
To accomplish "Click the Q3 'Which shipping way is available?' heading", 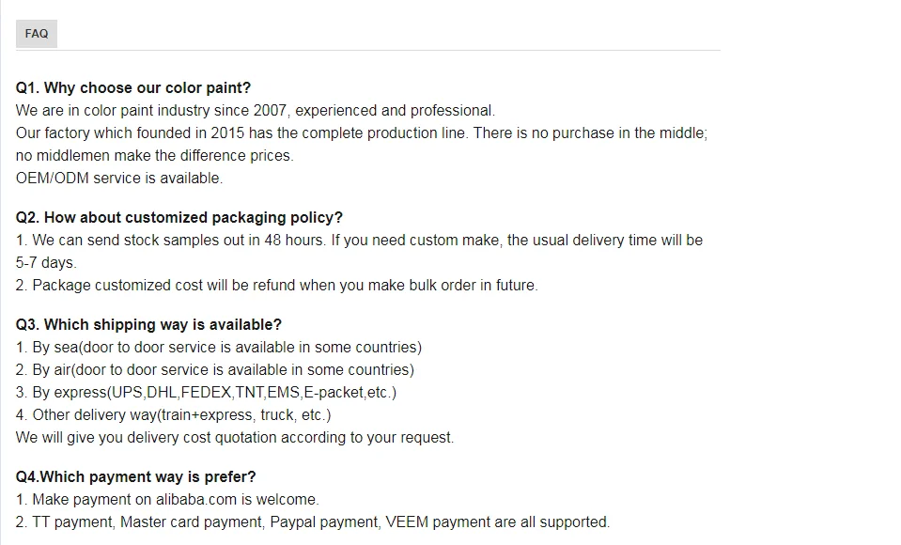I will 148,325.
